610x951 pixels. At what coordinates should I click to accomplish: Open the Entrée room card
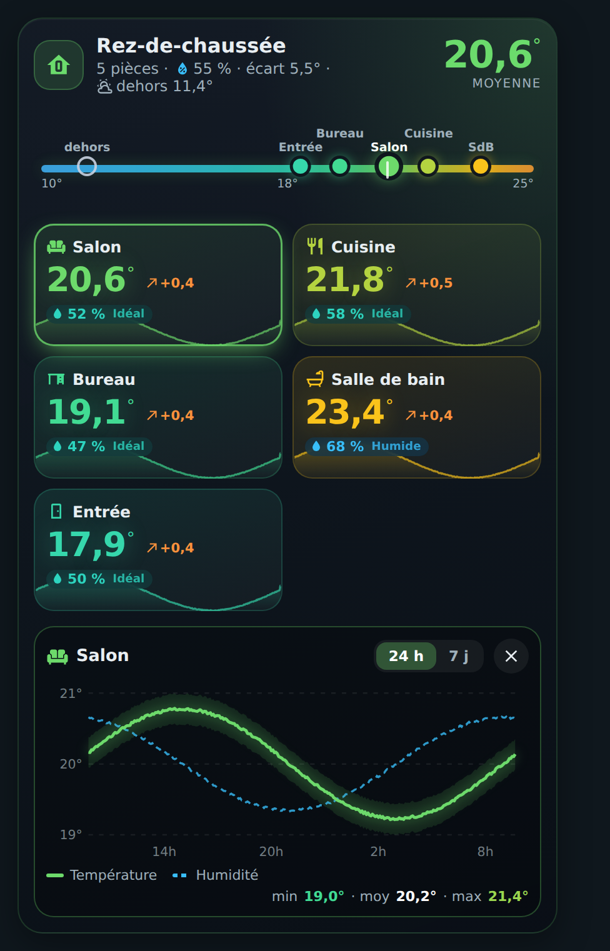click(x=158, y=550)
